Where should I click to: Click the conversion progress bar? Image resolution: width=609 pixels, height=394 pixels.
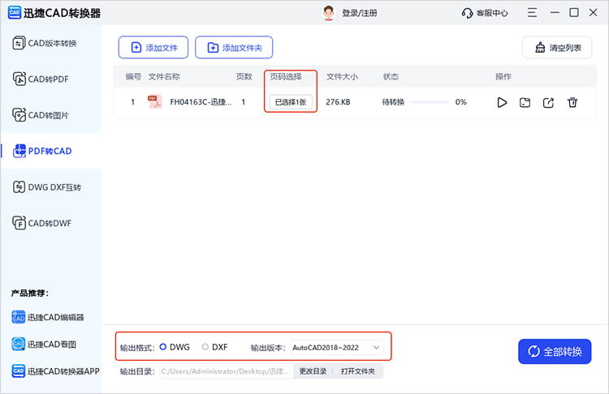point(429,102)
